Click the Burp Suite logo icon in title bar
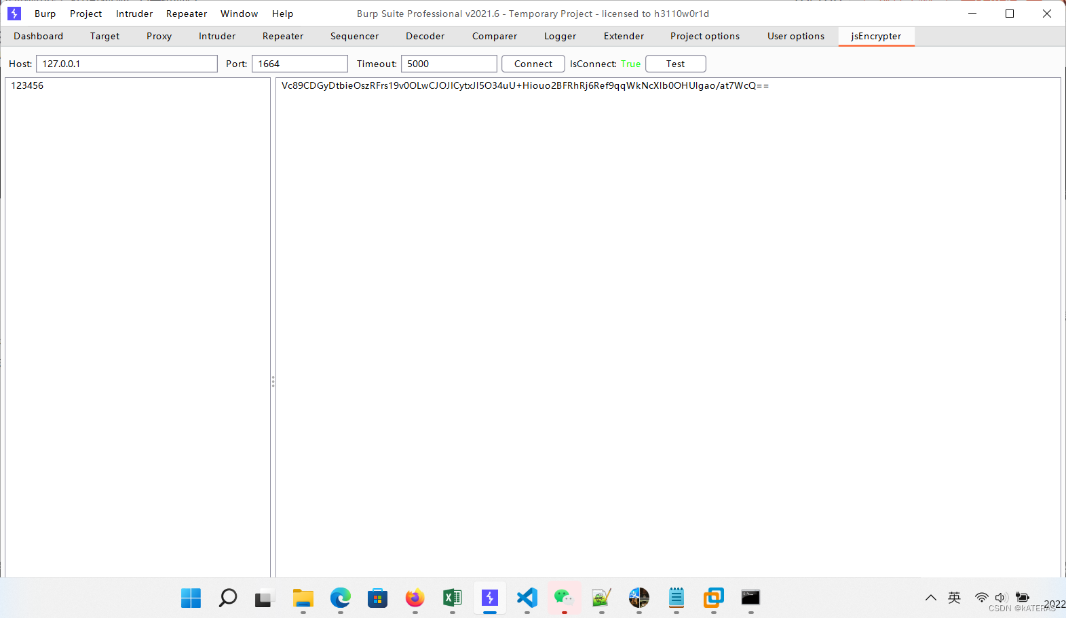The image size is (1066, 618). (14, 14)
